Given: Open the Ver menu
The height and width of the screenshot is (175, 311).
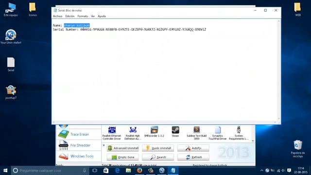Looking at the screenshot, I should (x=93, y=16).
